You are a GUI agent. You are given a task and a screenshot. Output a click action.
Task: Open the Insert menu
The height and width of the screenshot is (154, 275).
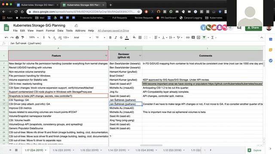click(x=40, y=30)
